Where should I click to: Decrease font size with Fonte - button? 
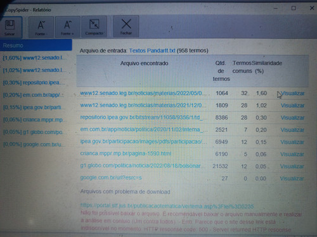pos(41,27)
